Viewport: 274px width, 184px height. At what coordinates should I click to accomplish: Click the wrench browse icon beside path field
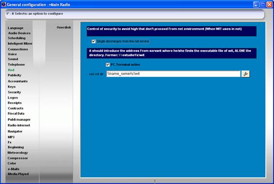[x=245, y=74]
